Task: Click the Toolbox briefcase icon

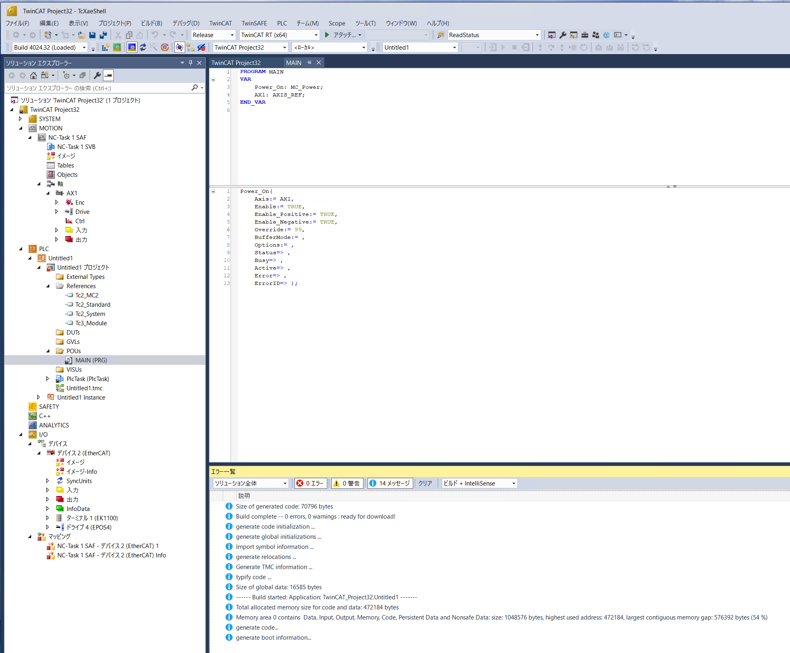Action: pos(585,35)
